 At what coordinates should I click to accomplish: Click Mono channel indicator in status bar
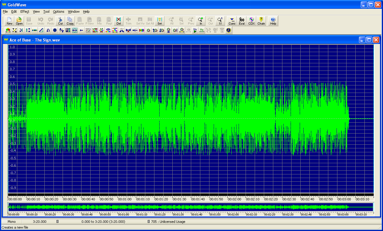pos(12,222)
